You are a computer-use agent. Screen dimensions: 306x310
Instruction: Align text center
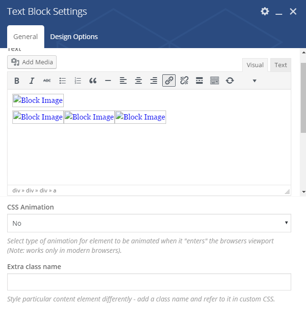(x=138, y=80)
